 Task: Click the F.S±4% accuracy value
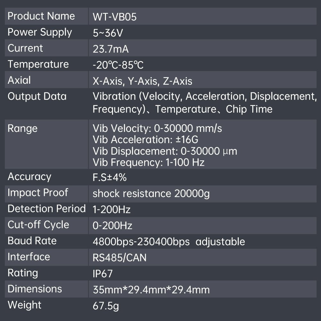point(110,178)
